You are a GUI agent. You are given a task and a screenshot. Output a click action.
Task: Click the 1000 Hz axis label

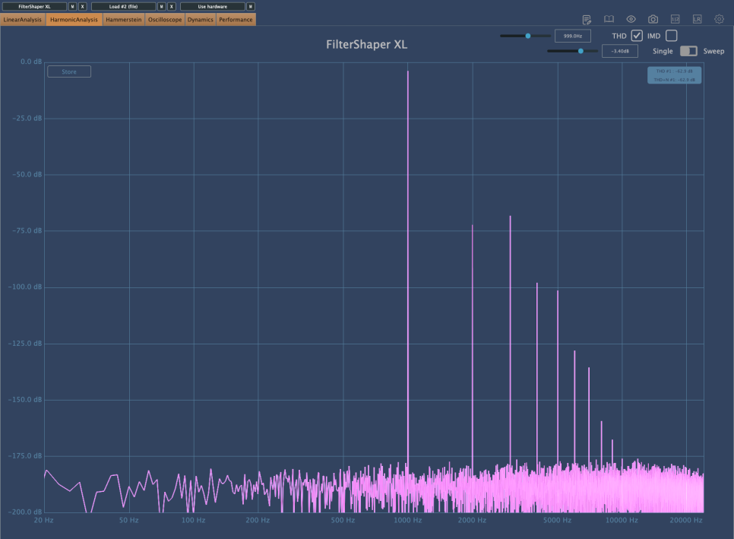pyautogui.click(x=408, y=520)
